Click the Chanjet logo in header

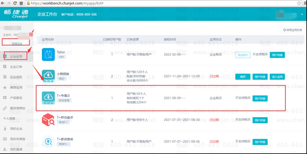coord(16,14)
